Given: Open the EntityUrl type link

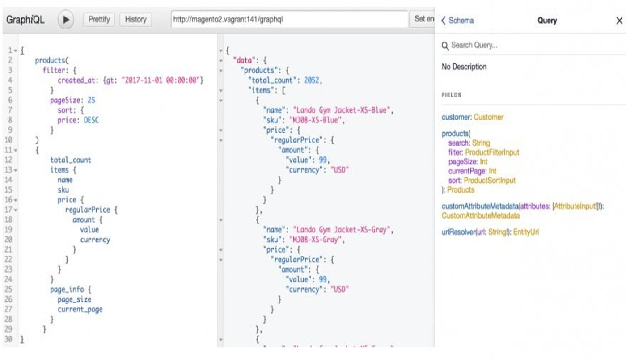Looking at the screenshot, I should point(526,232).
